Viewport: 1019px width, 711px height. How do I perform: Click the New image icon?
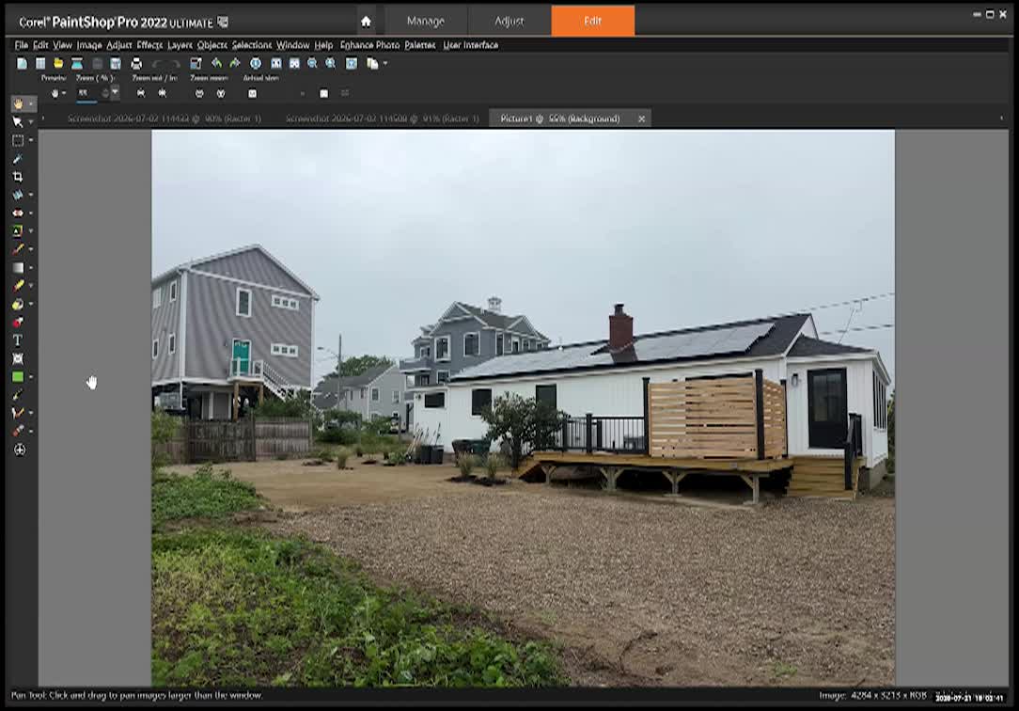coord(23,63)
